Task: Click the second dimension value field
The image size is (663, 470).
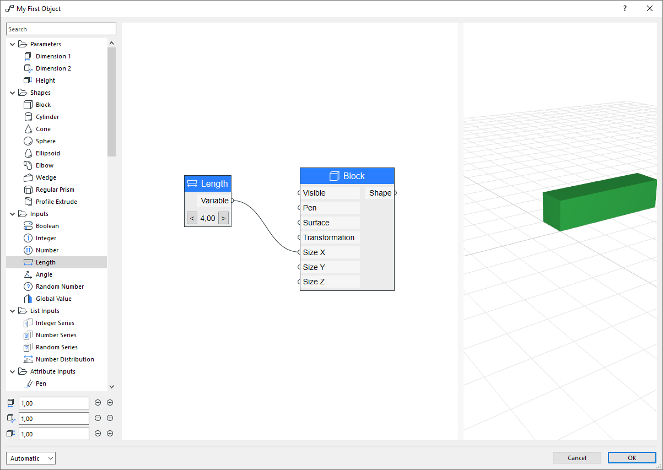Action: [54, 419]
